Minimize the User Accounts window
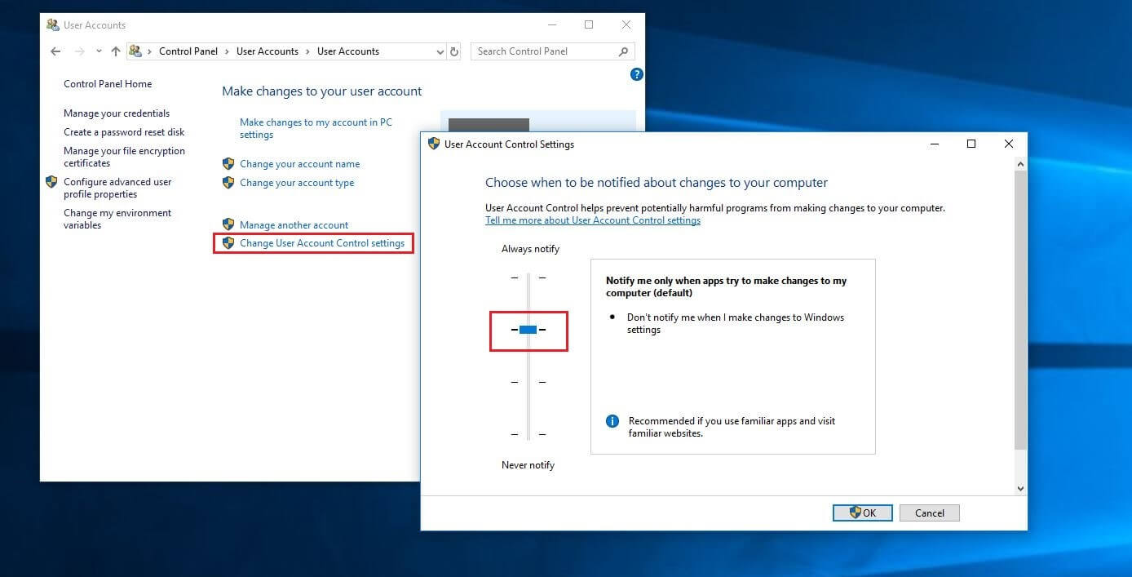The height and width of the screenshot is (577, 1132). [551, 24]
